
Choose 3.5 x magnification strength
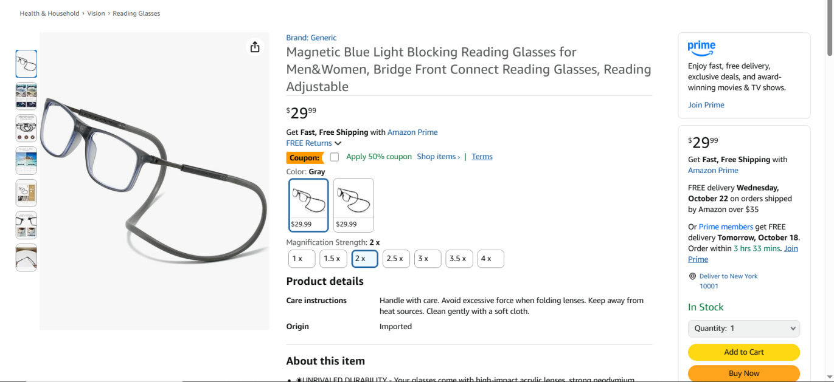[x=459, y=259]
